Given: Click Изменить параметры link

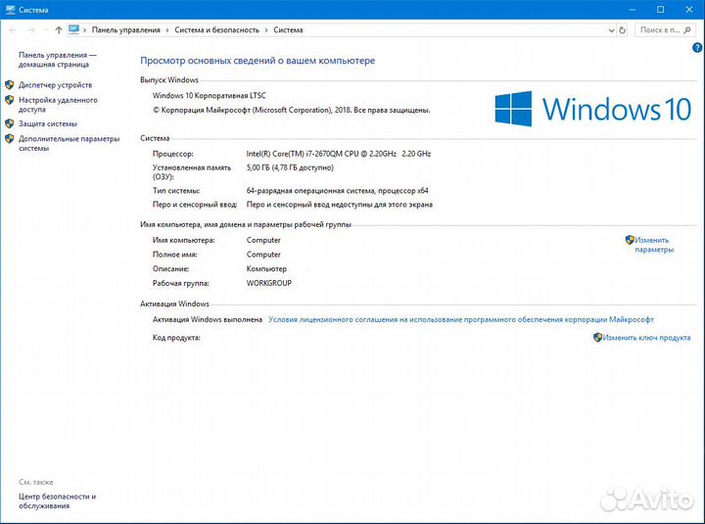Looking at the screenshot, I should point(654,245).
